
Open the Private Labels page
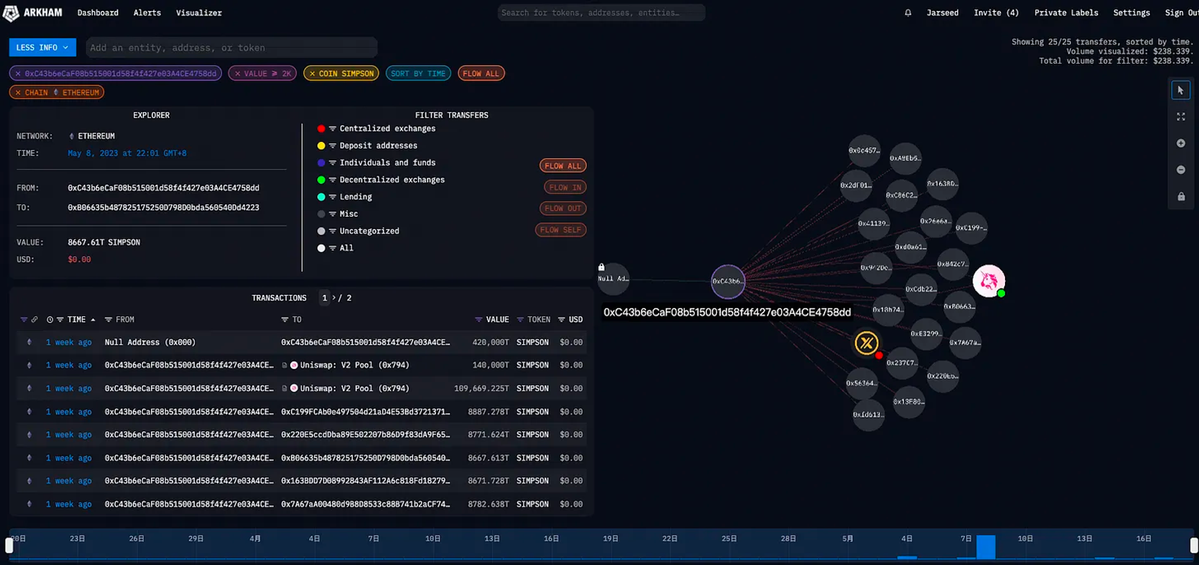pos(1066,13)
